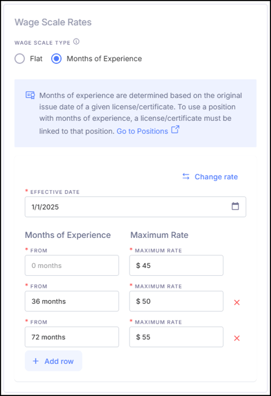
Task: Delete the 72 months row with red X
Action: 237,338
